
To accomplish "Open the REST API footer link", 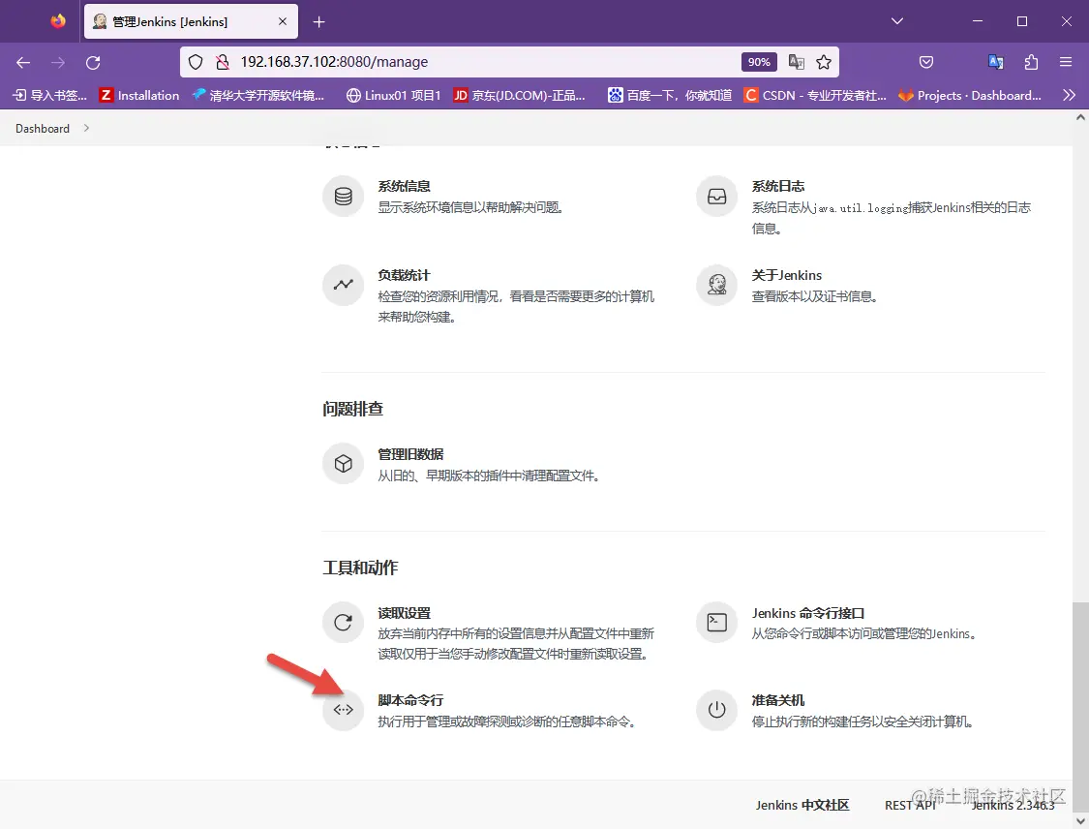I will click(910, 805).
